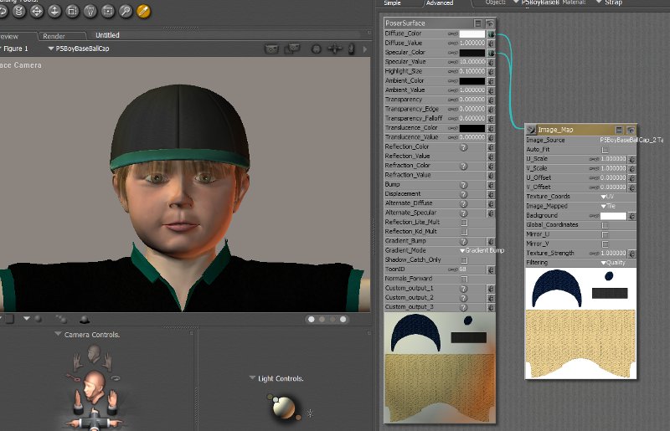
Task: Open the Image_Mapped Tile dropdown
Action: tap(608, 206)
